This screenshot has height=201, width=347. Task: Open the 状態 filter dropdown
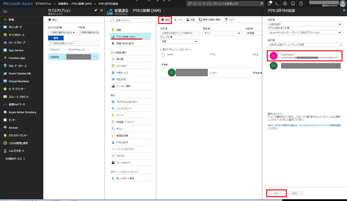point(89,32)
